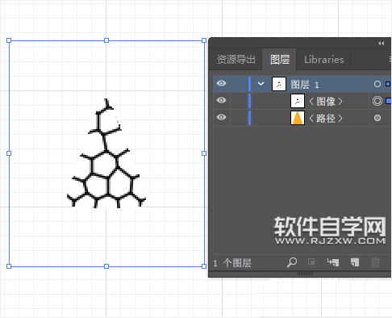Select the 图层 tab
This screenshot has width=392, height=318.
280,60
